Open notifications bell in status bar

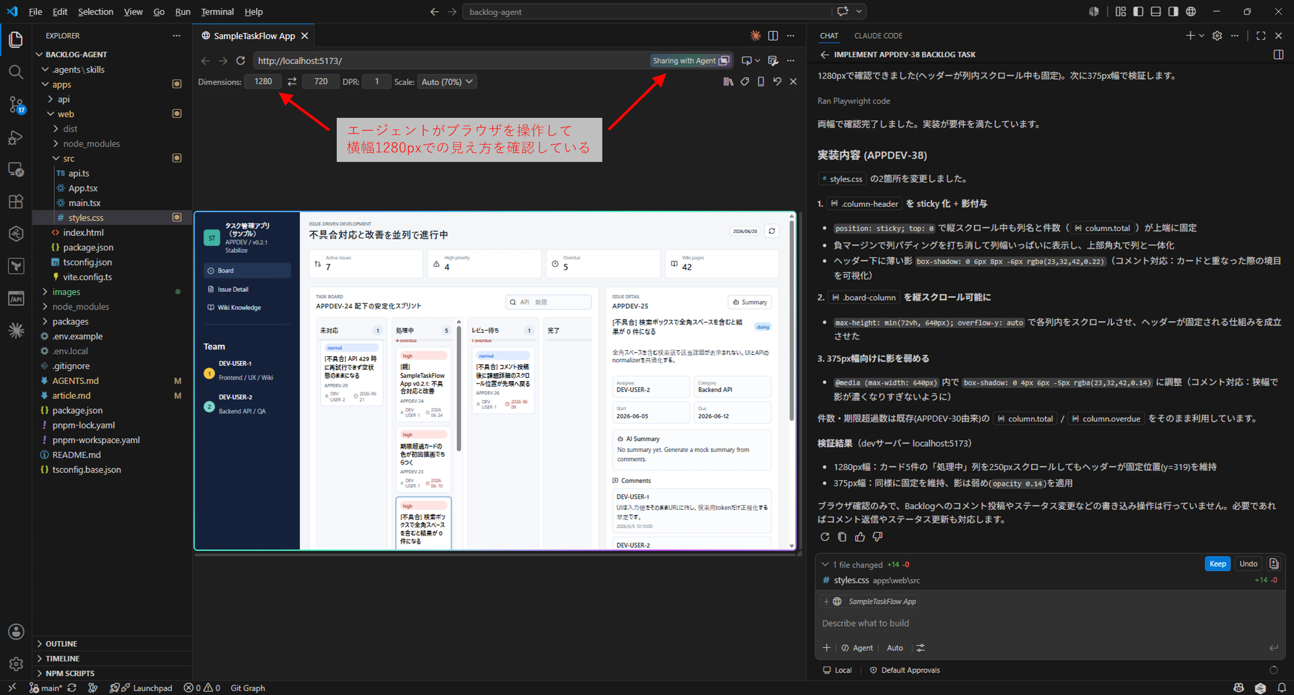[1282, 688]
